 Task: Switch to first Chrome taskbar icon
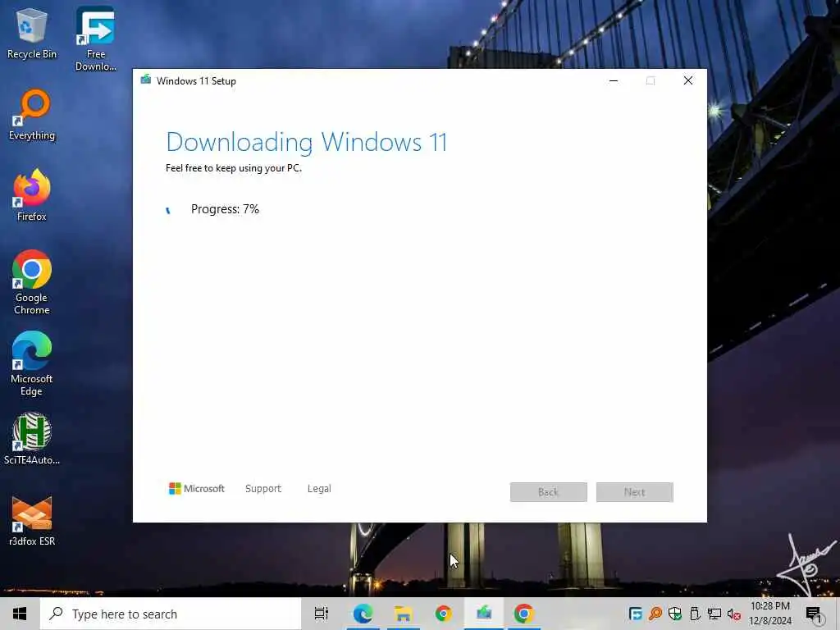444,614
